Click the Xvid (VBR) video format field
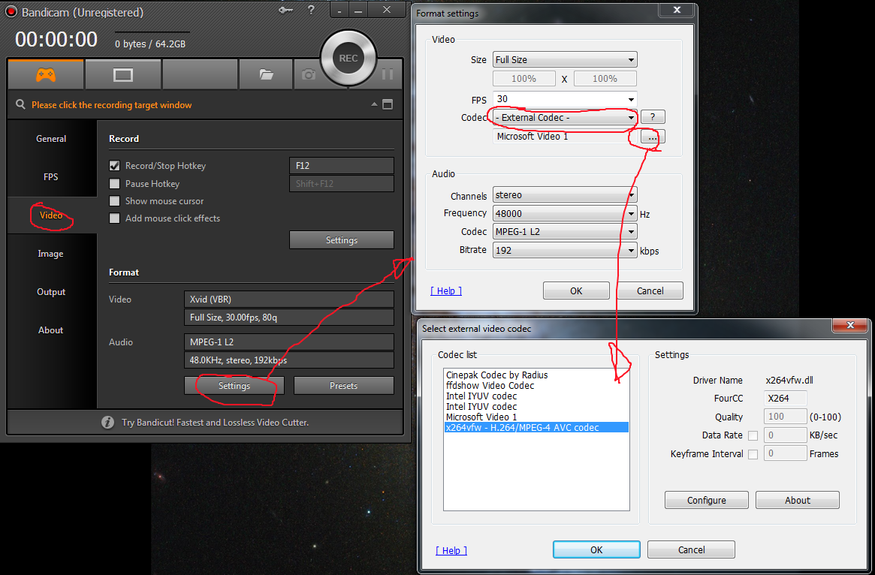The width and height of the screenshot is (875, 575). tap(289, 299)
